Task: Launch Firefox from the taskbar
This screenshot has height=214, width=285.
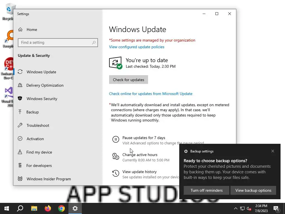Action: pos(48,208)
